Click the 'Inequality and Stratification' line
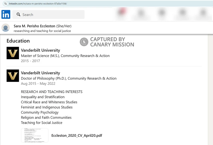The width and height of the screenshot is (213, 145). [43, 97]
